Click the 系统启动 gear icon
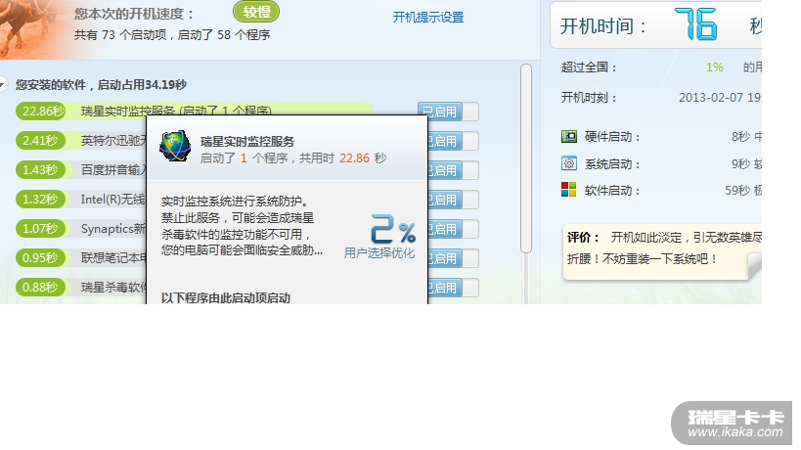Image resolution: width=801 pixels, height=450 pixels. click(568, 163)
